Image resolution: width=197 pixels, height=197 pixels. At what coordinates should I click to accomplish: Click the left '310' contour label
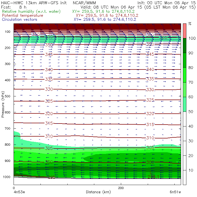tap(49, 136)
